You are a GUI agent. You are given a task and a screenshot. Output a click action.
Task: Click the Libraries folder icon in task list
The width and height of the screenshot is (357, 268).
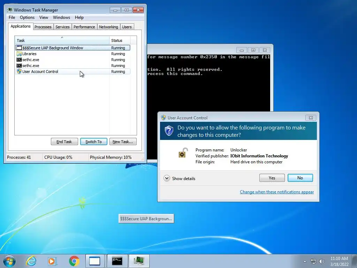(x=19, y=54)
